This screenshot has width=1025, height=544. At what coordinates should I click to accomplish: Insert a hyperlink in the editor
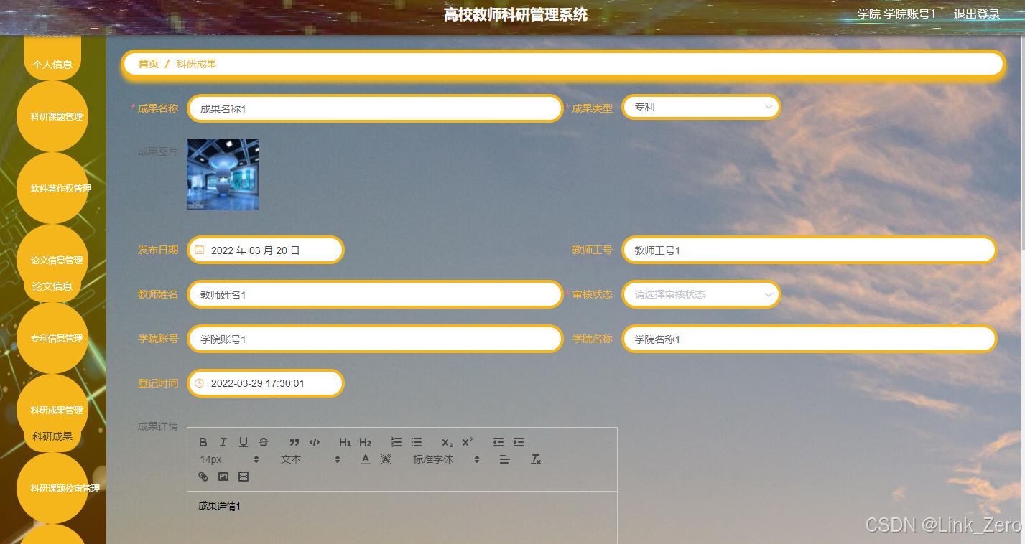203,476
